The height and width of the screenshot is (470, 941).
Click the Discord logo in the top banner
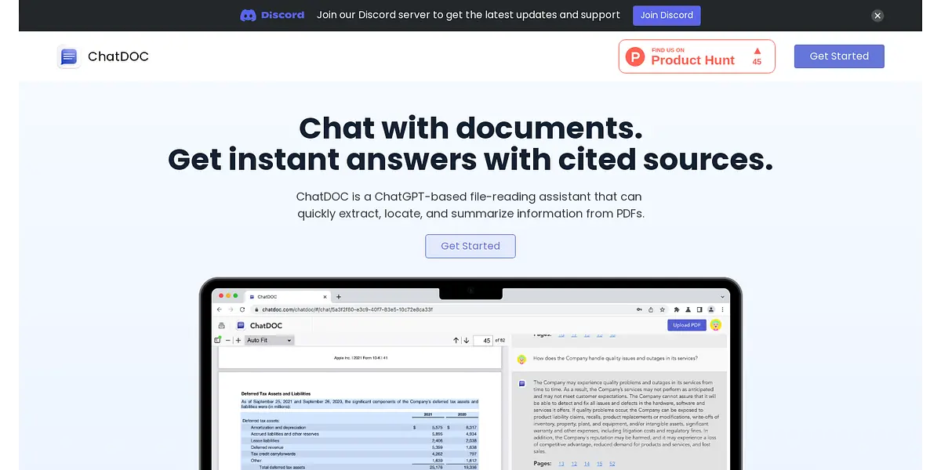tap(271, 15)
